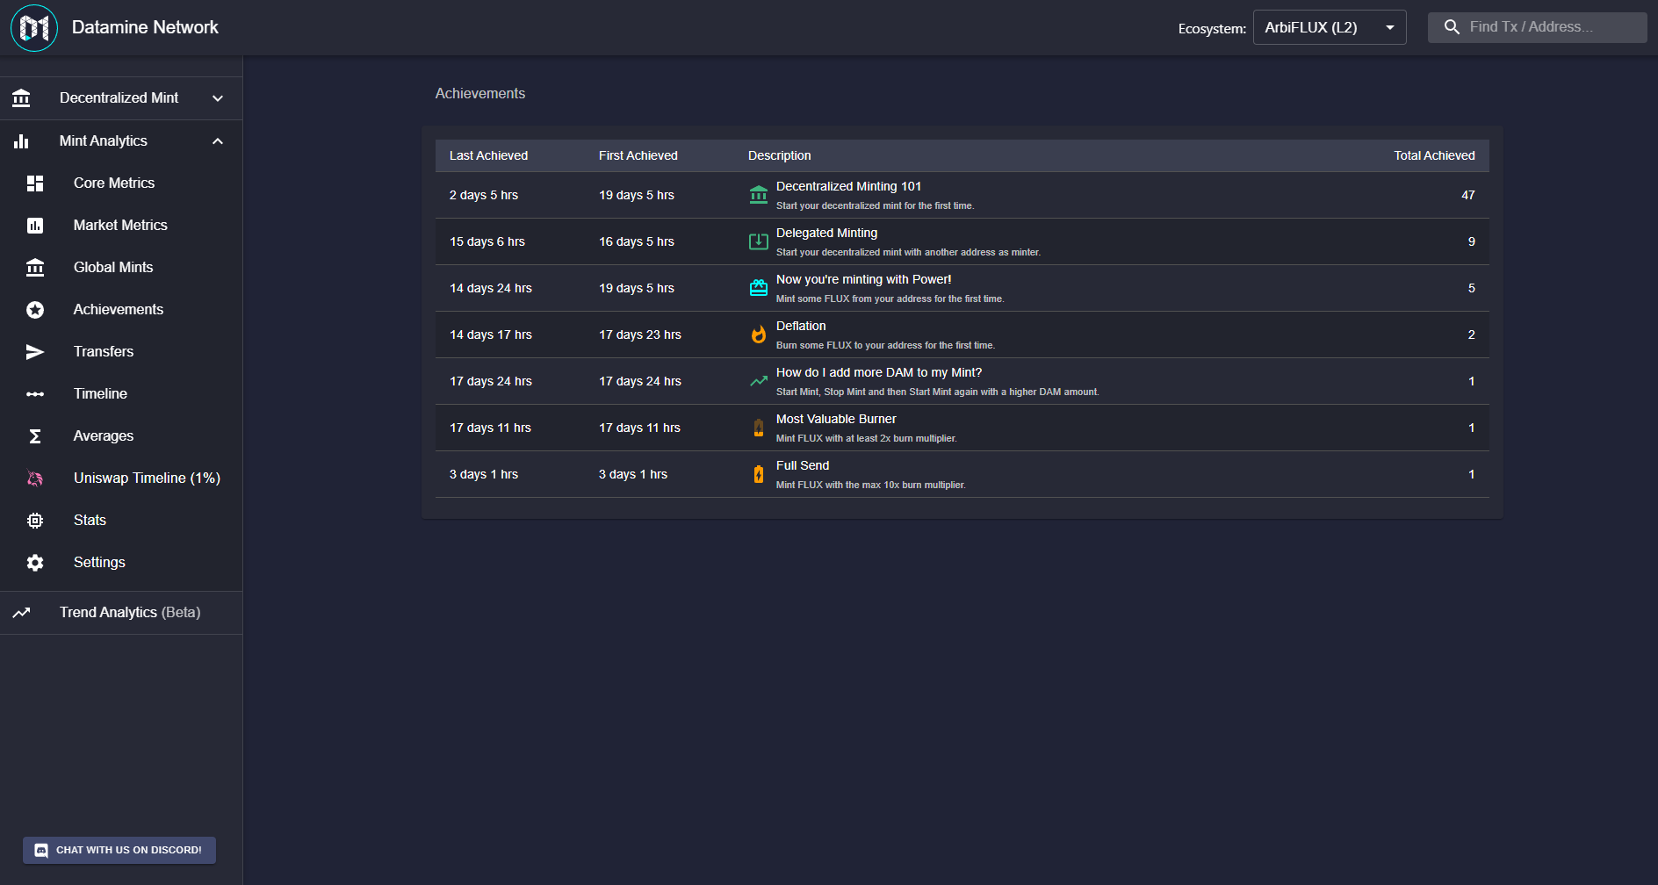
Task: Click the Full Send battery icon
Action: coord(759,474)
